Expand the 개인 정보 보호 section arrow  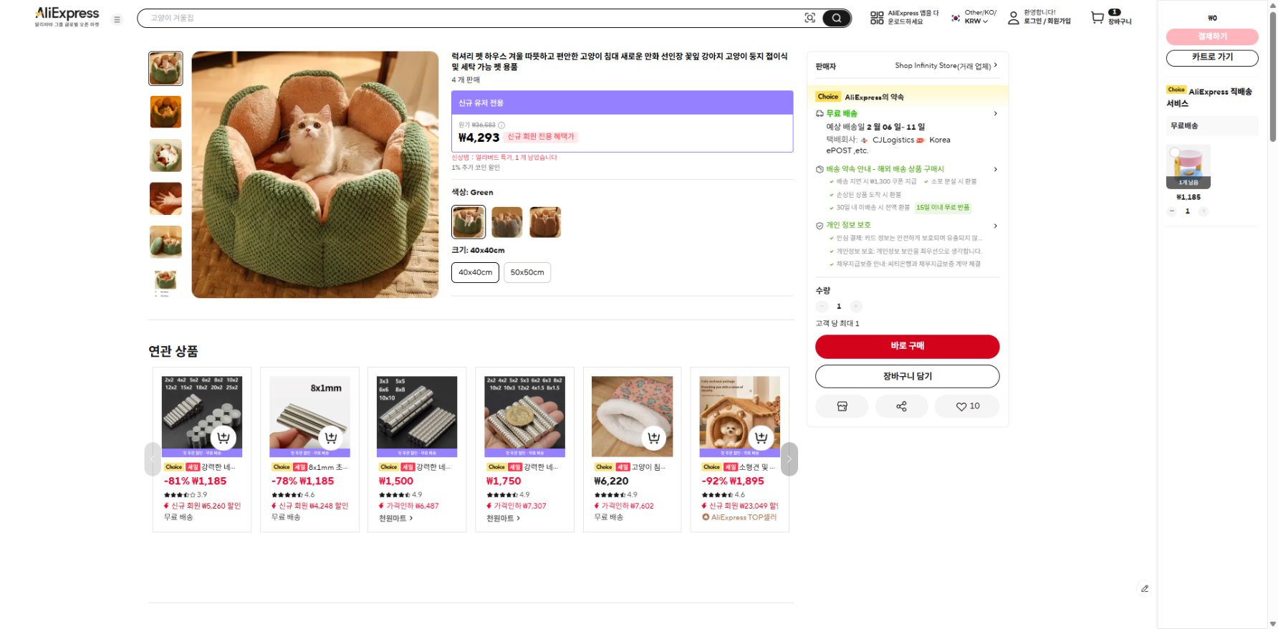[x=995, y=226]
